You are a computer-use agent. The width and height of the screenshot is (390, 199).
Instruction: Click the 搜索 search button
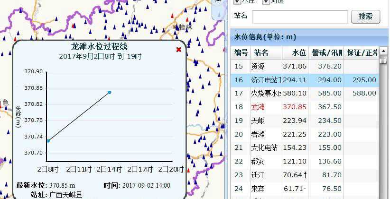click(366, 17)
